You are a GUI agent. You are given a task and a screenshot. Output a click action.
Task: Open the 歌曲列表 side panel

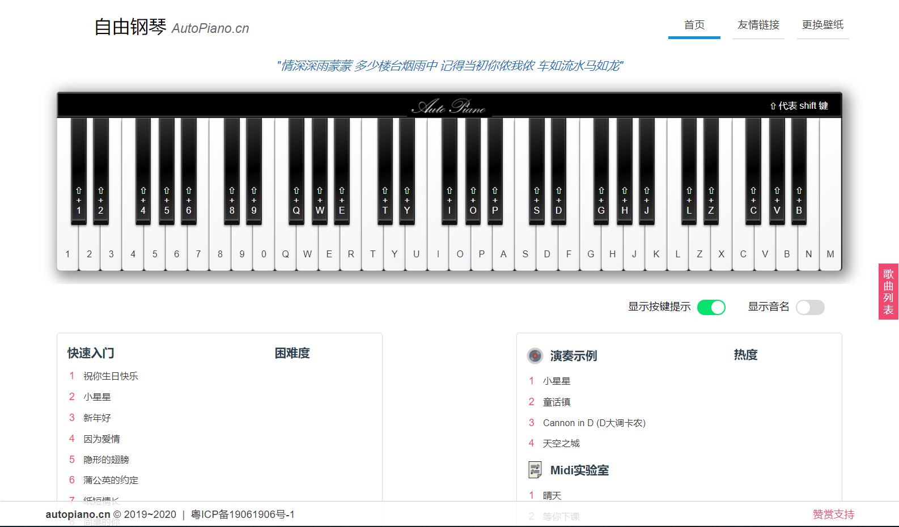point(888,291)
